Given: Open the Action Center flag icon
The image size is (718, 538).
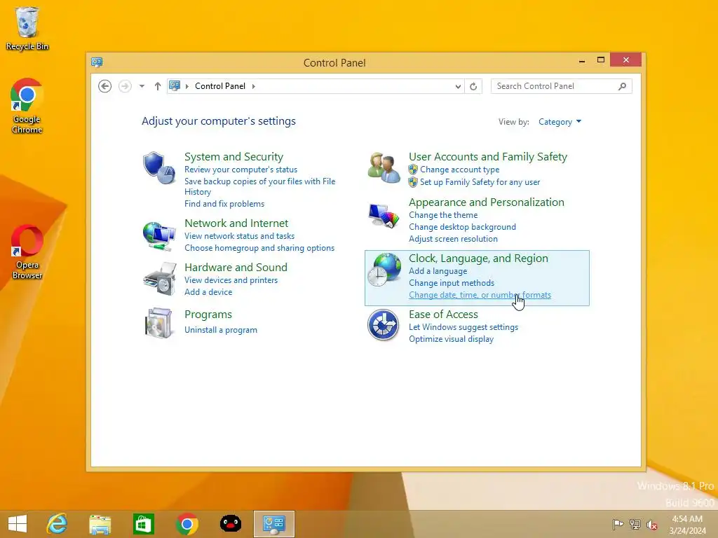Looking at the screenshot, I should (618, 524).
